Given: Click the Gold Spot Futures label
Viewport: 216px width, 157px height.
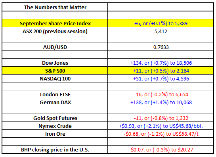Looking at the screenshot, I should click(x=55, y=118).
